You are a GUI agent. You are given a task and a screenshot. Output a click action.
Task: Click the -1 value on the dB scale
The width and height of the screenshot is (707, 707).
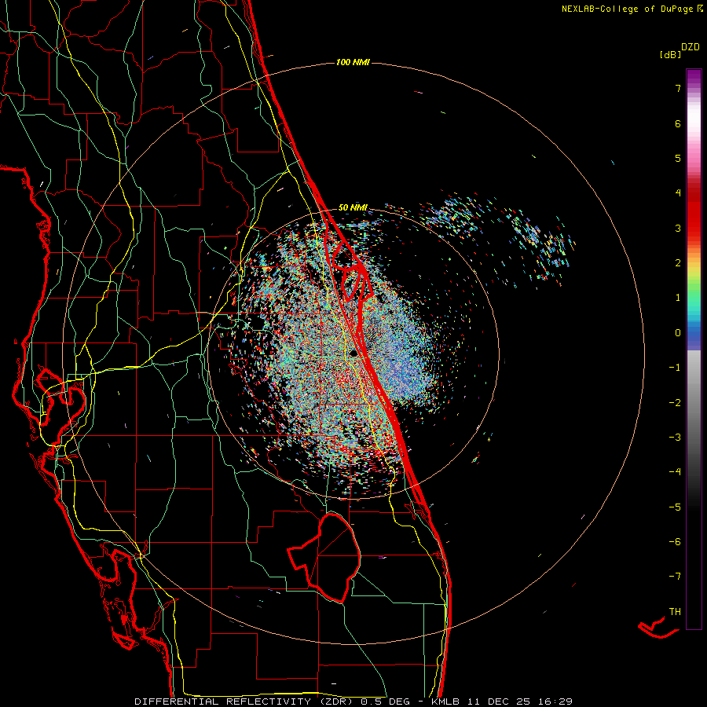pos(675,368)
